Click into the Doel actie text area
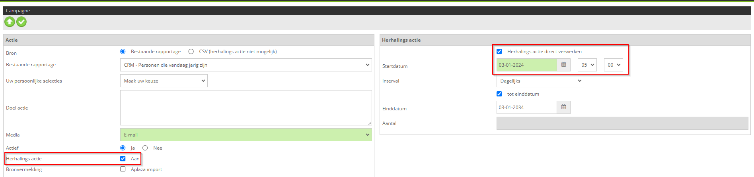The width and height of the screenshot is (754, 177). [x=246, y=108]
